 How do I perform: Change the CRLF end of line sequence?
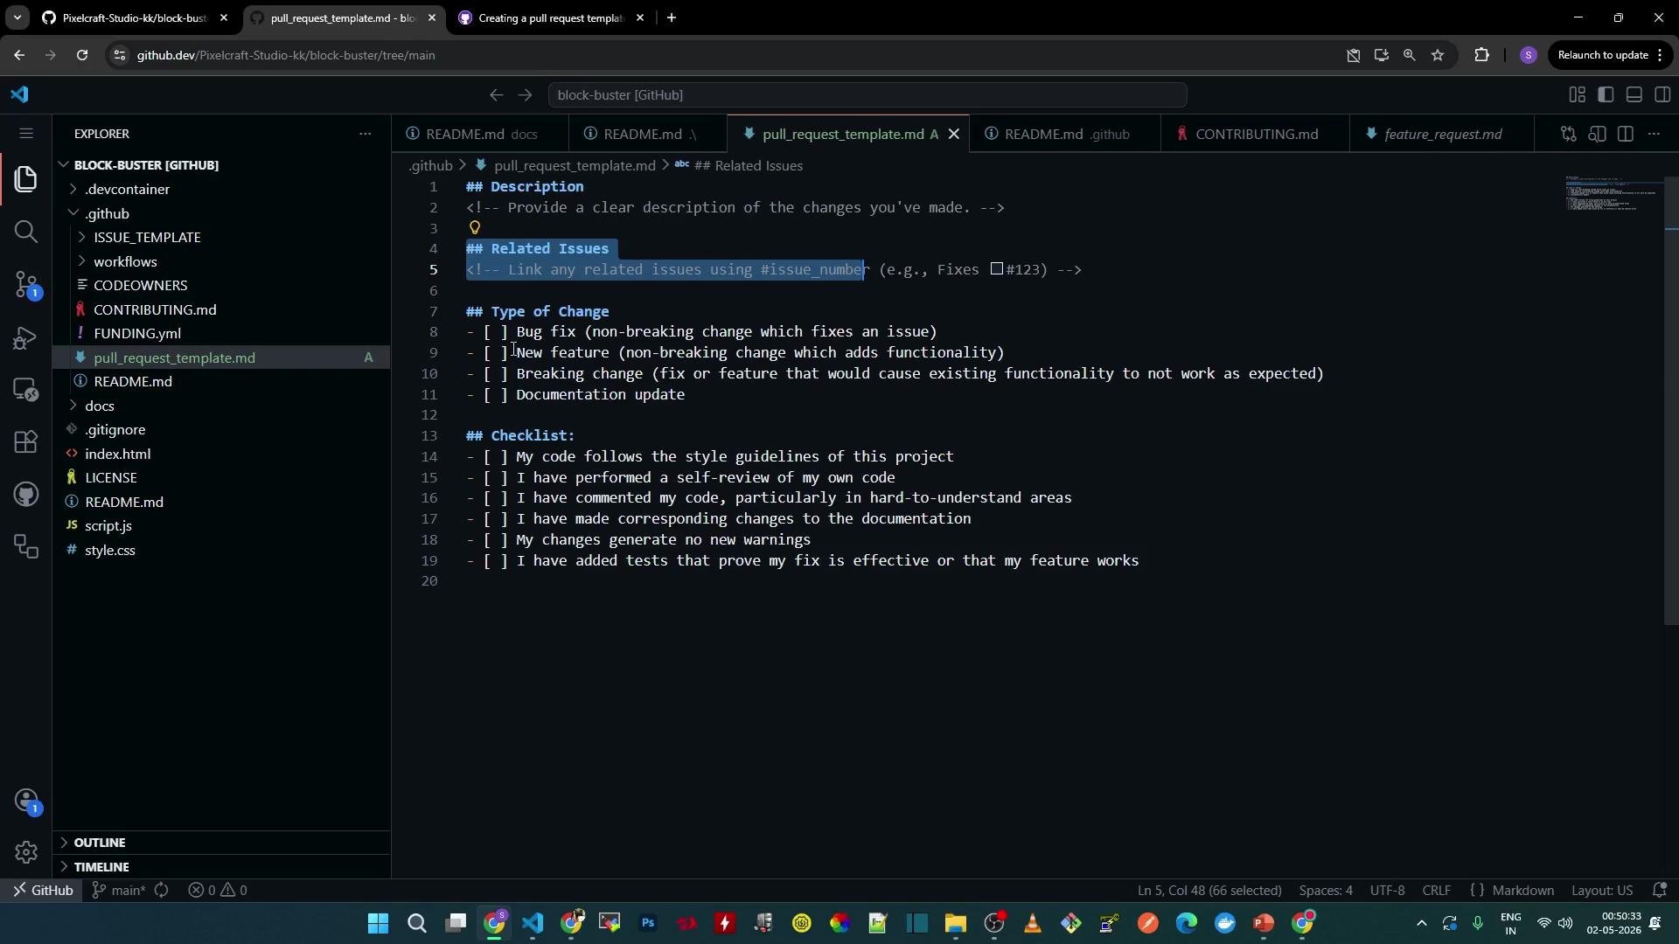point(1436,891)
